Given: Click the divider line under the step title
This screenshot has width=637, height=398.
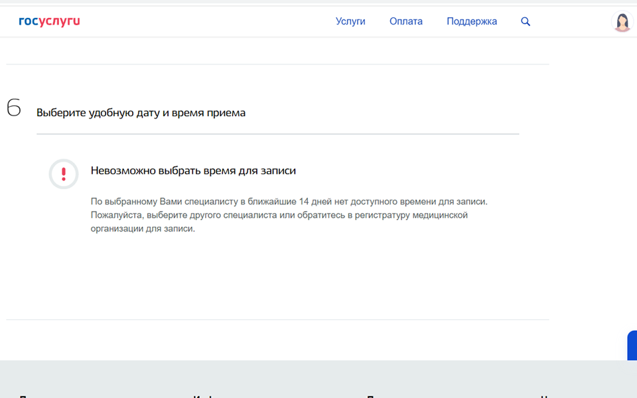Looking at the screenshot, I should pos(277,134).
